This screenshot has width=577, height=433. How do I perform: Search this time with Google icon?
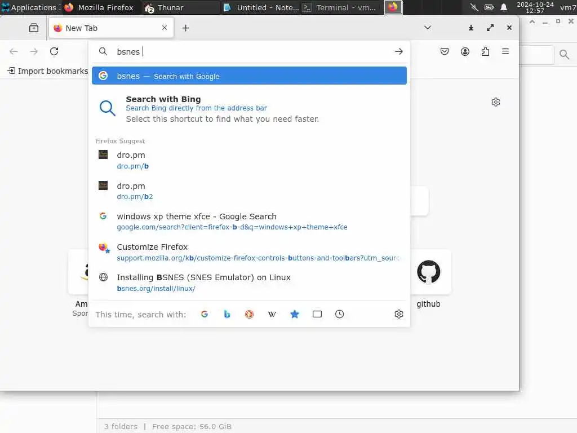[x=205, y=314]
